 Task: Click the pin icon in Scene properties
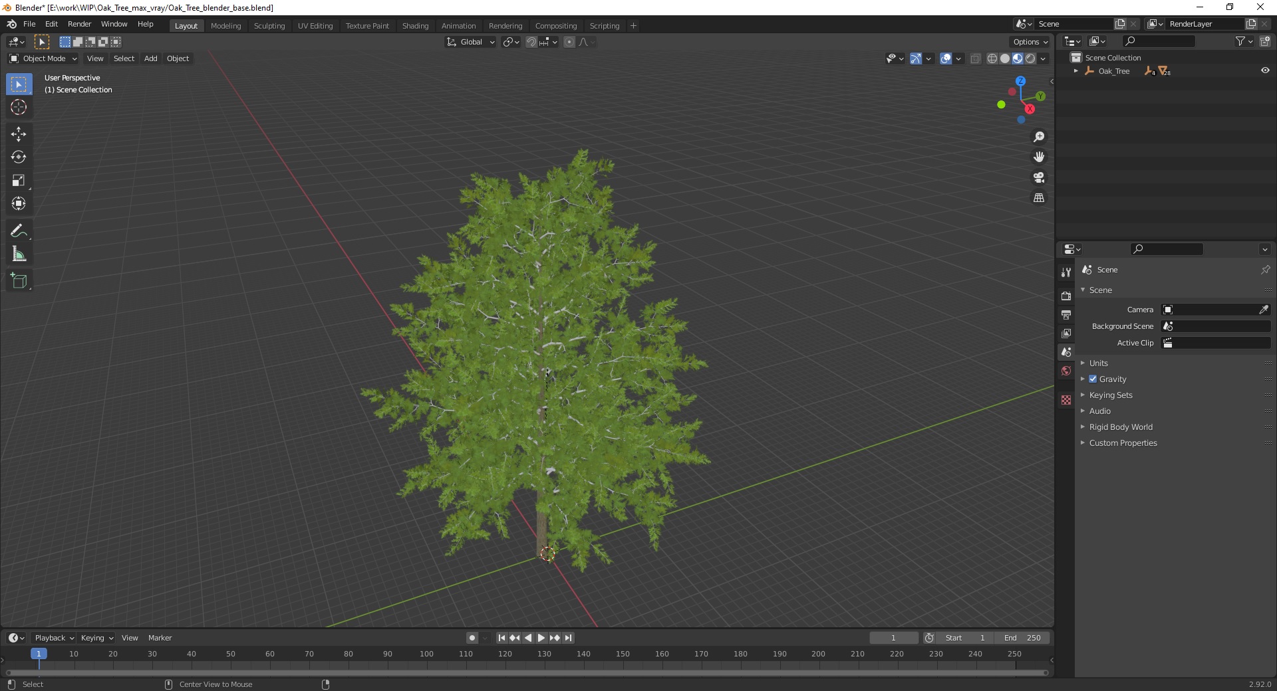pyautogui.click(x=1265, y=270)
